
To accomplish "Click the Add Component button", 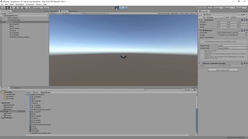I will (223, 70).
